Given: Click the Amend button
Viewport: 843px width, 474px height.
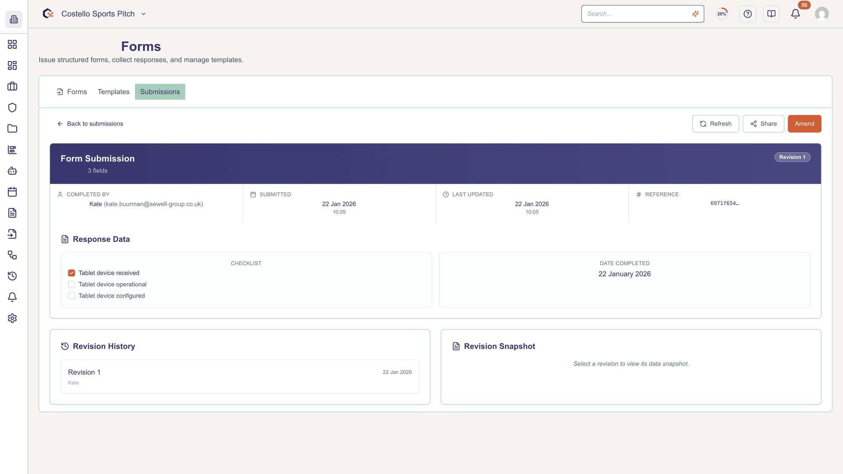Looking at the screenshot, I should (x=804, y=123).
